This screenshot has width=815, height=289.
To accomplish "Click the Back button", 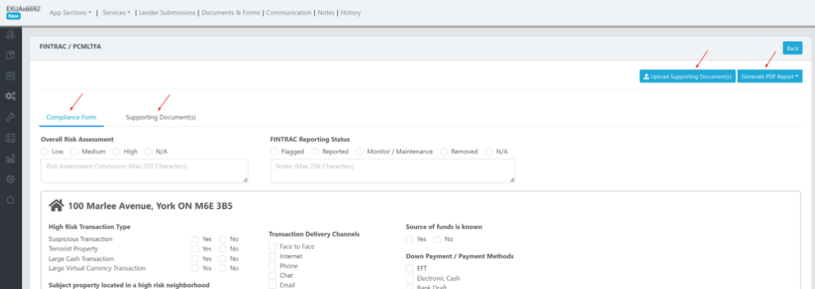I will [792, 48].
